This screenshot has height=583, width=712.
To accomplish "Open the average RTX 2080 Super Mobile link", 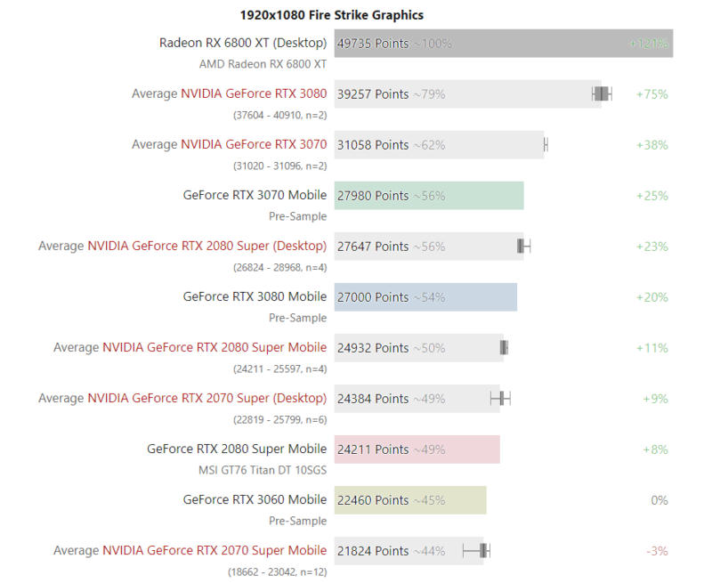I will pos(214,347).
